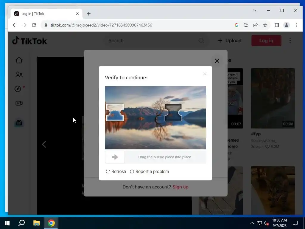Click the captcha slider arrow handle
This screenshot has width=305, height=229.
coord(115,157)
